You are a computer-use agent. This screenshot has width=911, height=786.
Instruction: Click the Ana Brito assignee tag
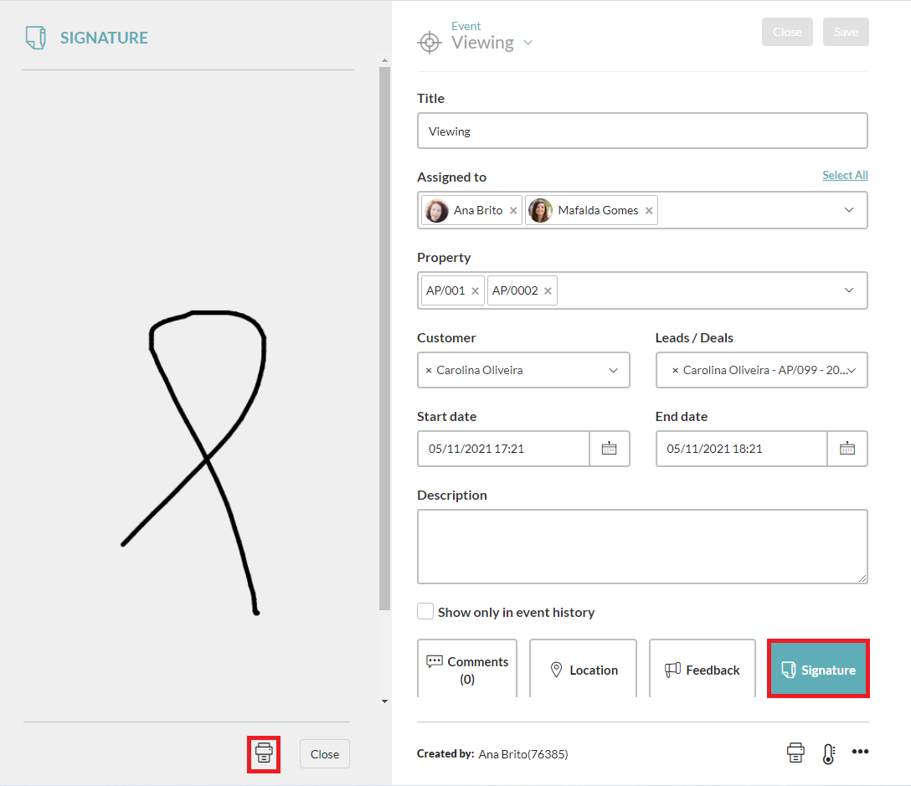(x=471, y=210)
